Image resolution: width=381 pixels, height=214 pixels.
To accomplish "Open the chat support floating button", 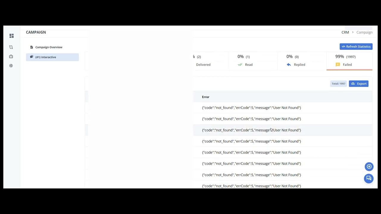I will [x=369, y=178].
